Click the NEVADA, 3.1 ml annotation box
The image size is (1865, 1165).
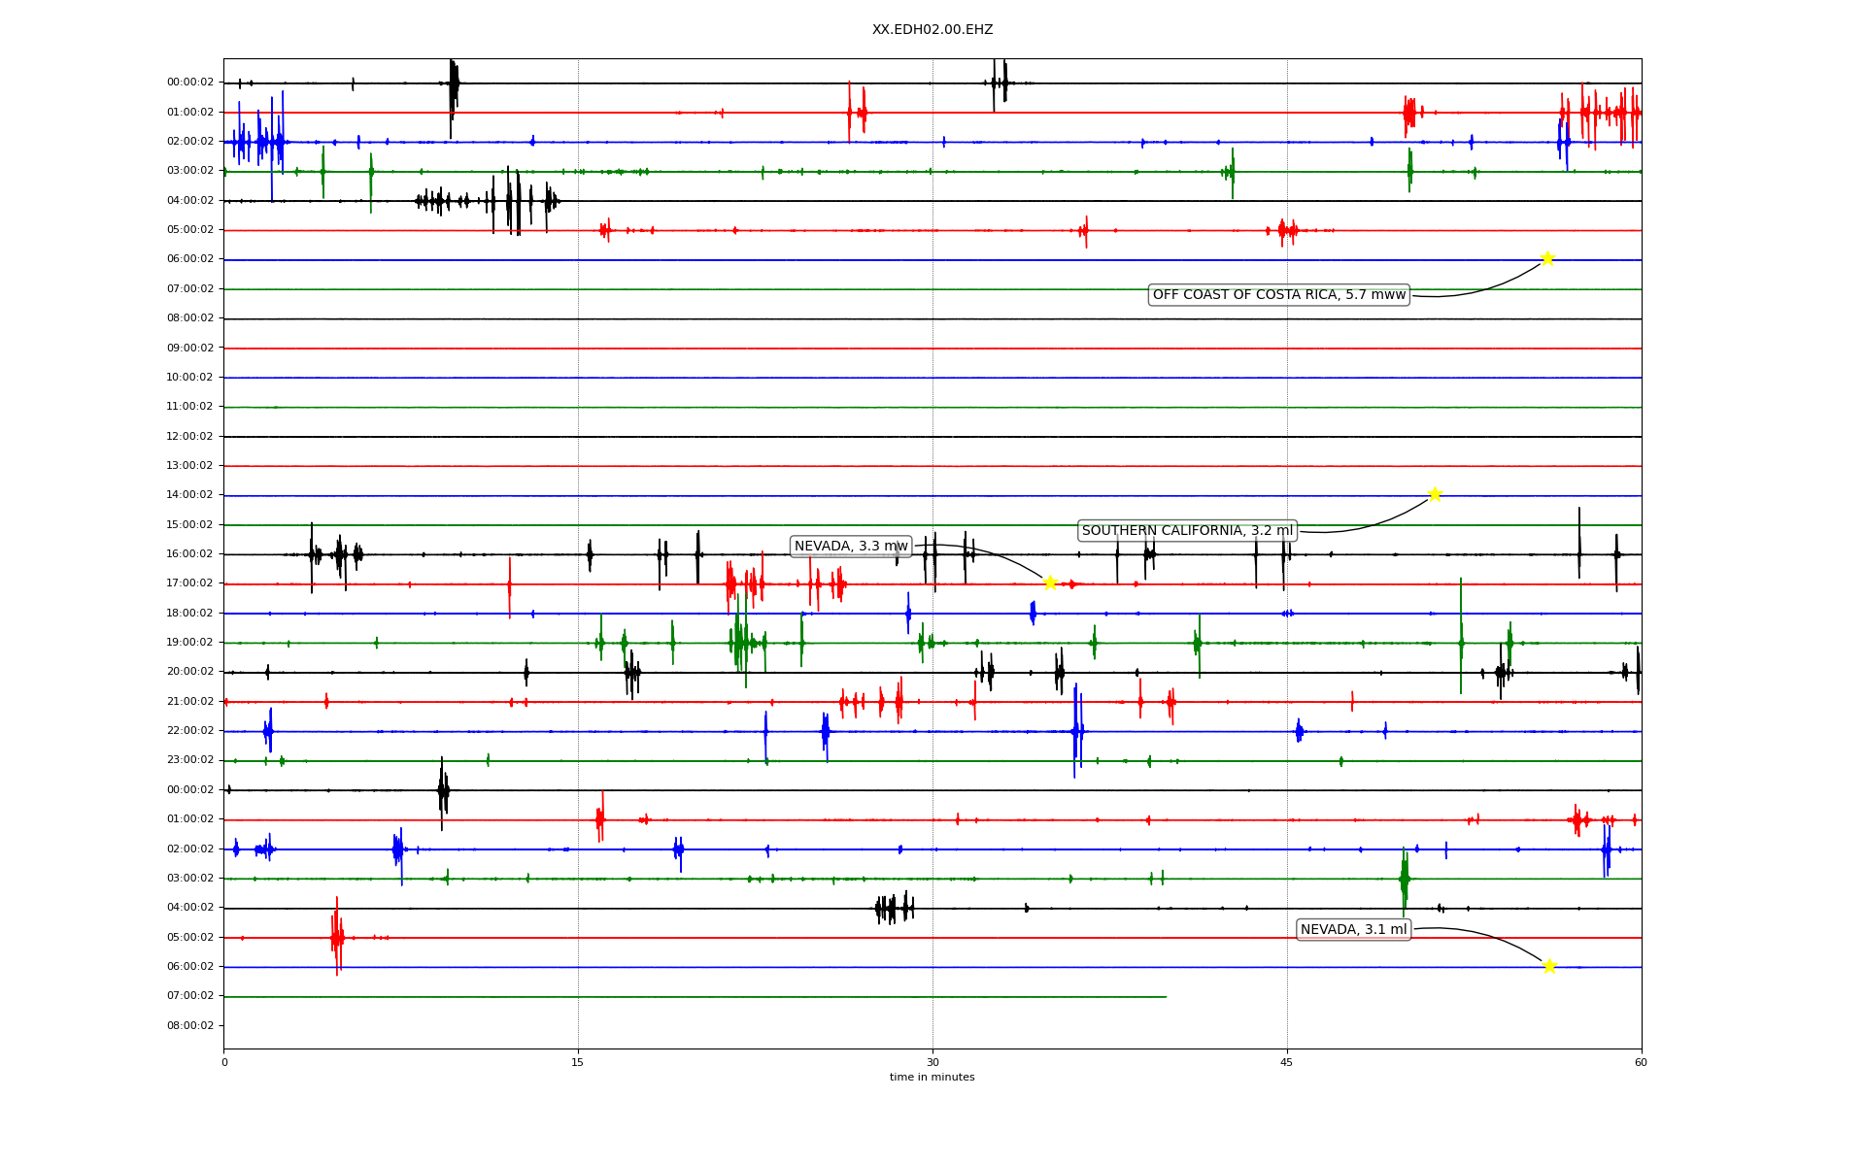tap(1353, 930)
